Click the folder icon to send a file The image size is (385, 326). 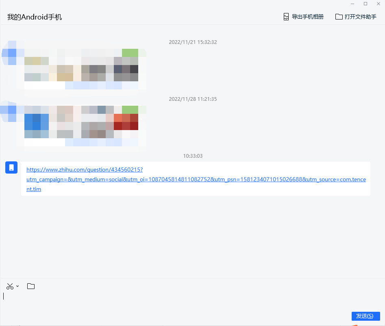[31, 286]
